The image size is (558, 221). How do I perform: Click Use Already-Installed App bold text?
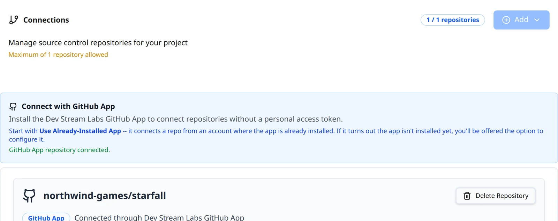click(80, 131)
